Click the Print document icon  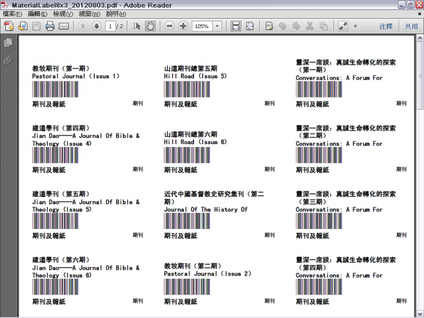click(x=50, y=26)
